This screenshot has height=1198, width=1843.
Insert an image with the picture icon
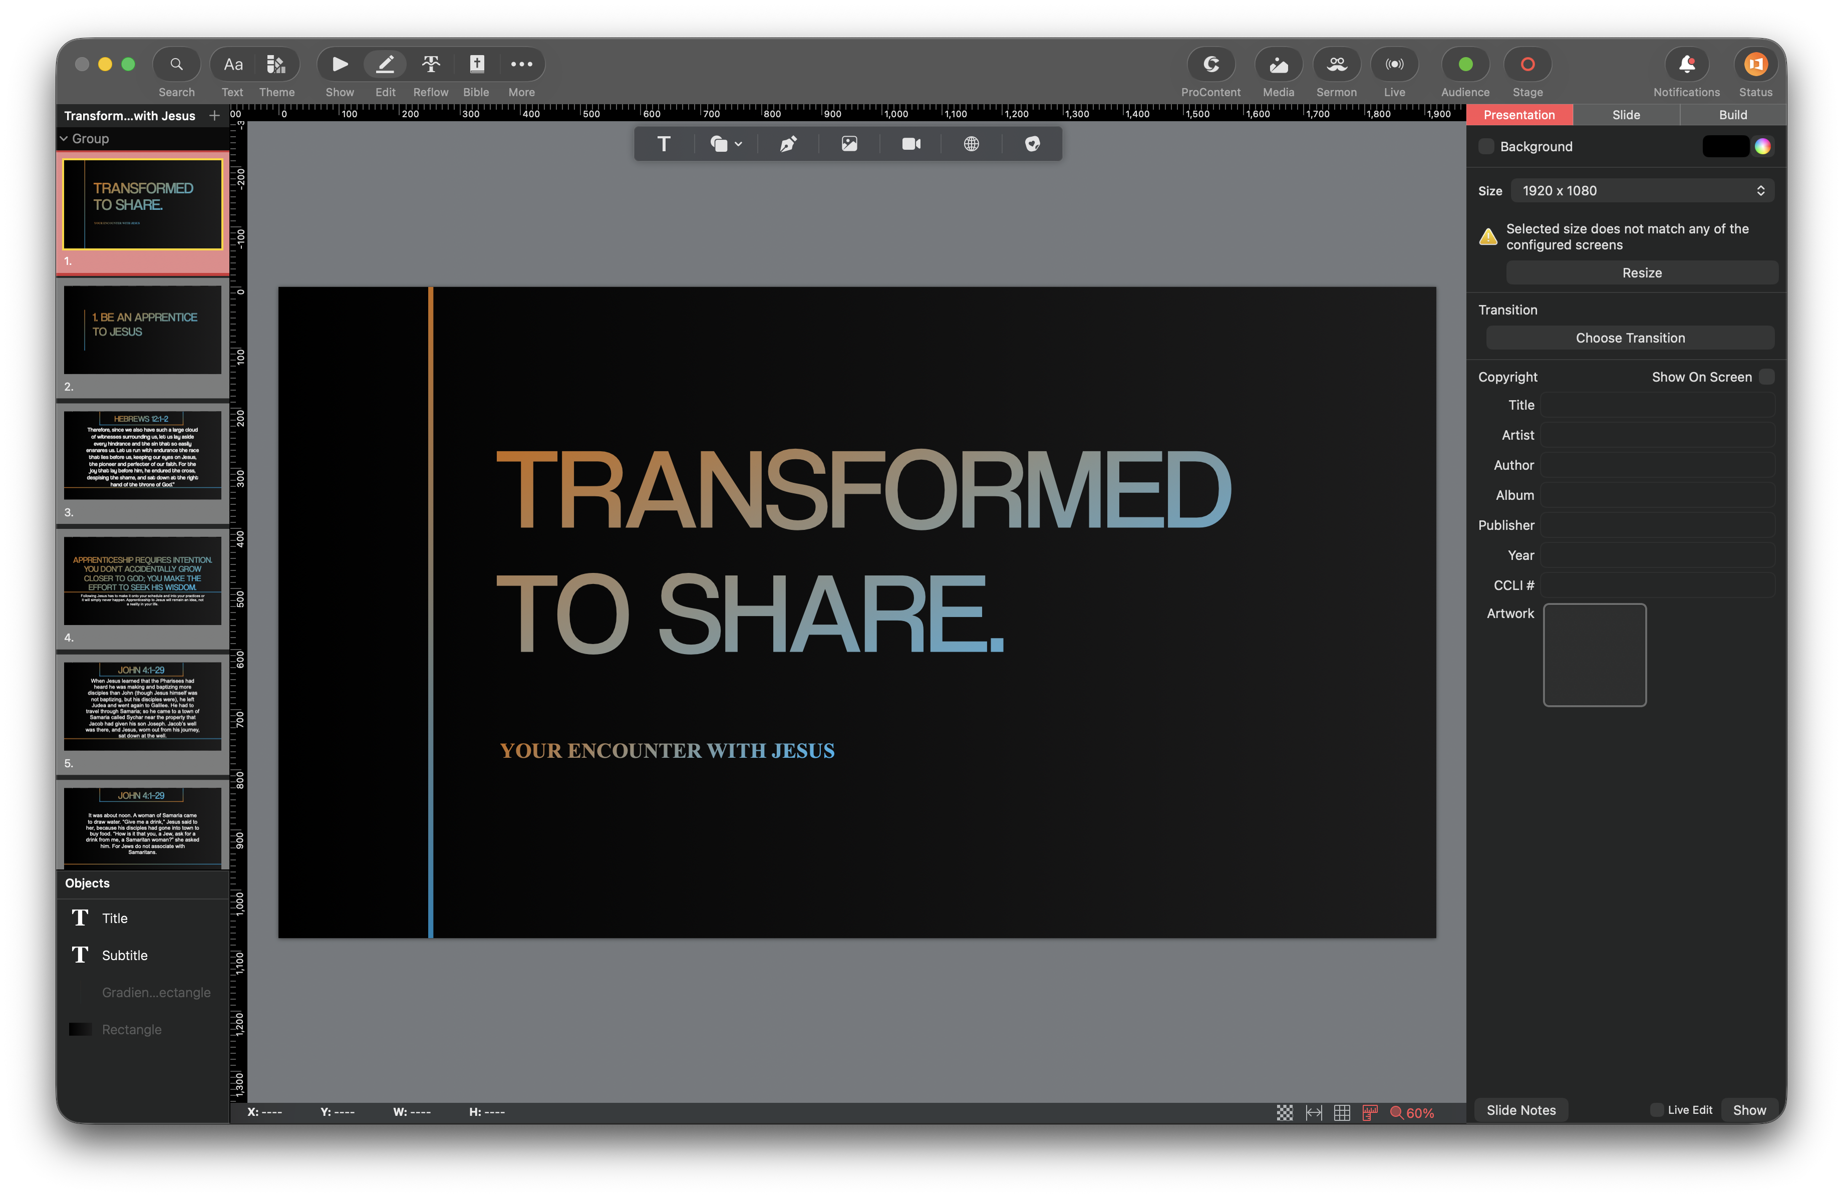click(849, 144)
